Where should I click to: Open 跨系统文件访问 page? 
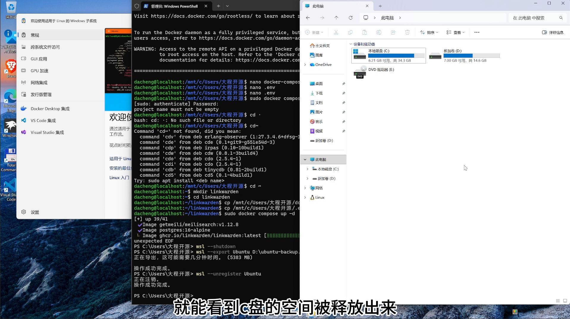pyautogui.click(x=61, y=47)
